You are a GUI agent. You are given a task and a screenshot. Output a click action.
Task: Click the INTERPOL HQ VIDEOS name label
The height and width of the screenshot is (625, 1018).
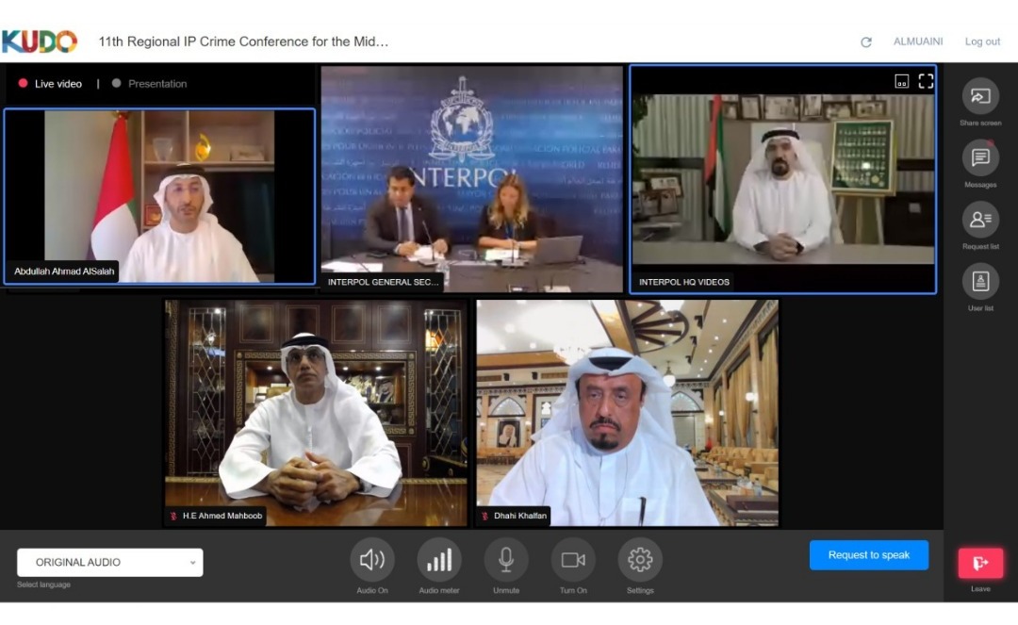click(x=683, y=282)
